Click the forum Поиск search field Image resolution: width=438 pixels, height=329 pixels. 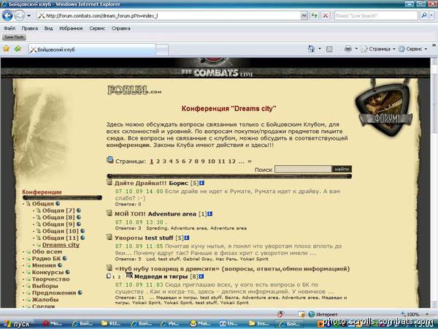pyautogui.click(x=302, y=169)
